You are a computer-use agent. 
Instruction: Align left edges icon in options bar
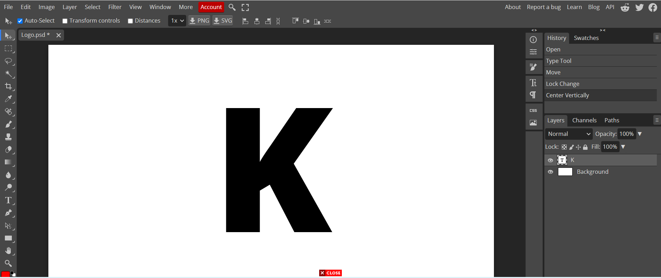click(245, 21)
